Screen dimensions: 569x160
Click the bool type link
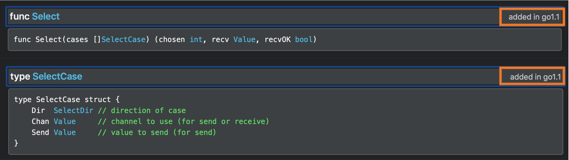[x=304, y=39]
